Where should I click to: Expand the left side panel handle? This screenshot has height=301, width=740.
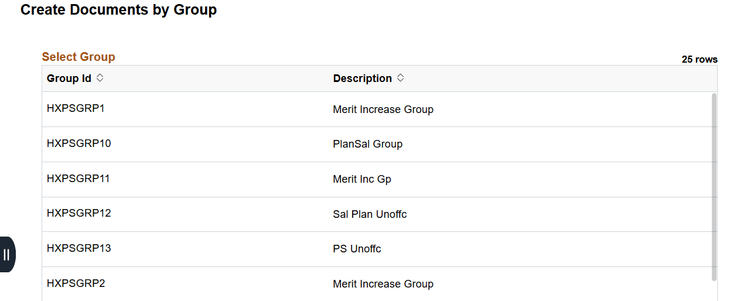[7, 254]
